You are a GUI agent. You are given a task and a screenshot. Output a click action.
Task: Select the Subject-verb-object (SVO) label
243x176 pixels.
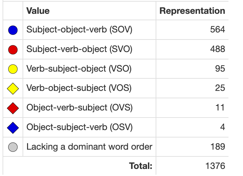pyautogui.click(x=79, y=49)
